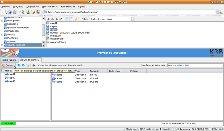Click the Save floppy disk icon
The height and width of the screenshot is (131, 224).
point(15,12)
